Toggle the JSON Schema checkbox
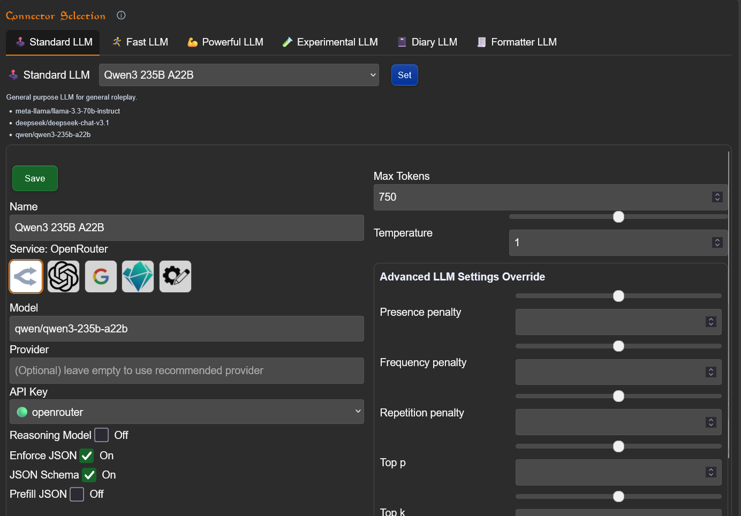The image size is (741, 516). click(89, 475)
